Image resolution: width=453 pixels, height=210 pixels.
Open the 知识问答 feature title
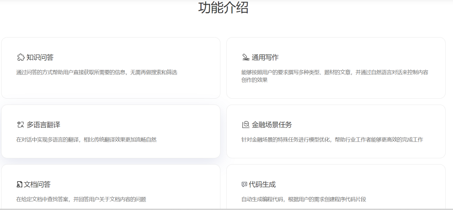pos(40,57)
